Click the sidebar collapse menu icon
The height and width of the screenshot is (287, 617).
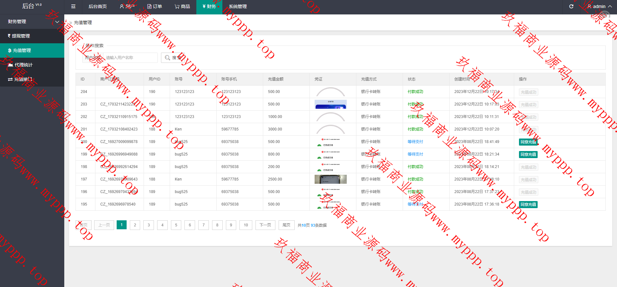click(x=73, y=6)
